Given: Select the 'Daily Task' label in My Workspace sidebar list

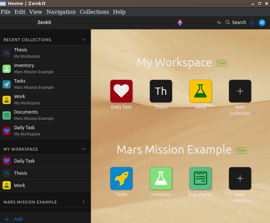Looking at the screenshot, I should tap(24, 161).
